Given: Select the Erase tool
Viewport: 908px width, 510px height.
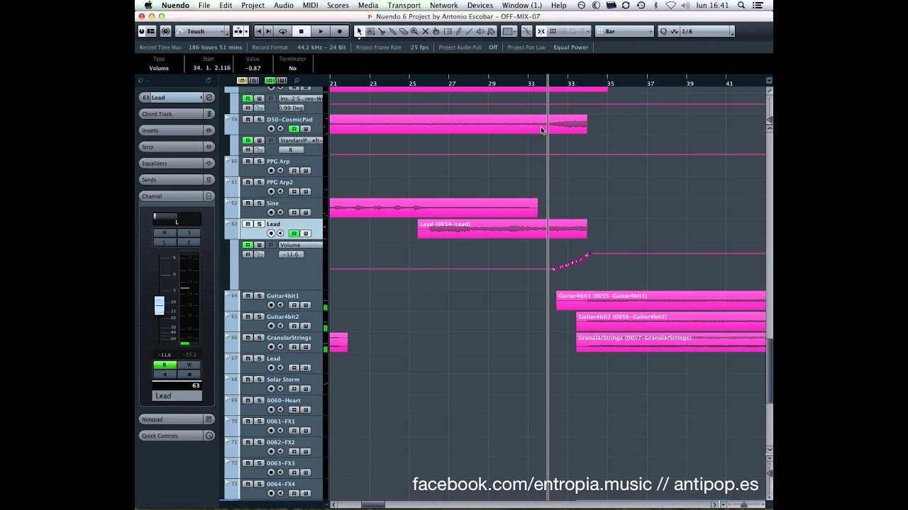Looking at the screenshot, I should tap(404, 31).
